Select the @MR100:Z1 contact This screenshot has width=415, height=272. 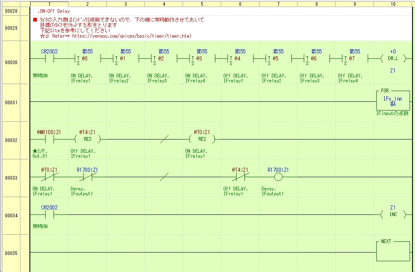pyautogui.click(x=49, y=139)
